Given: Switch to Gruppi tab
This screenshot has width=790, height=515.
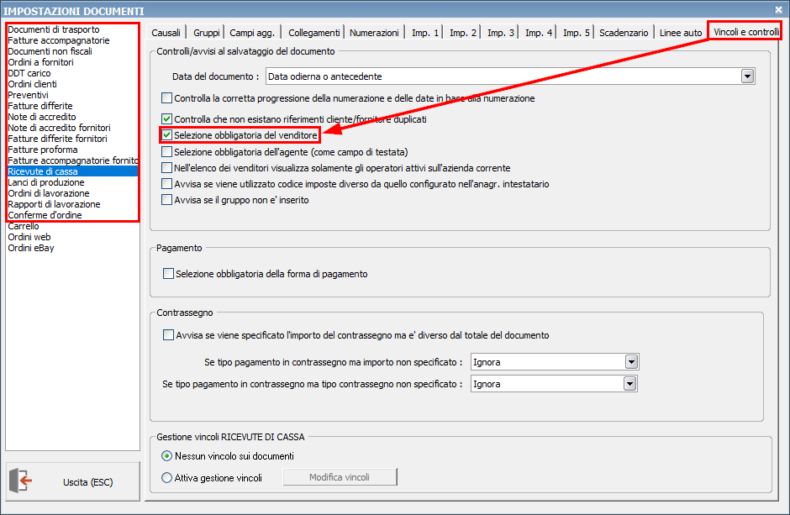Looking at the screenshot, I should click(x=207, y=32).
